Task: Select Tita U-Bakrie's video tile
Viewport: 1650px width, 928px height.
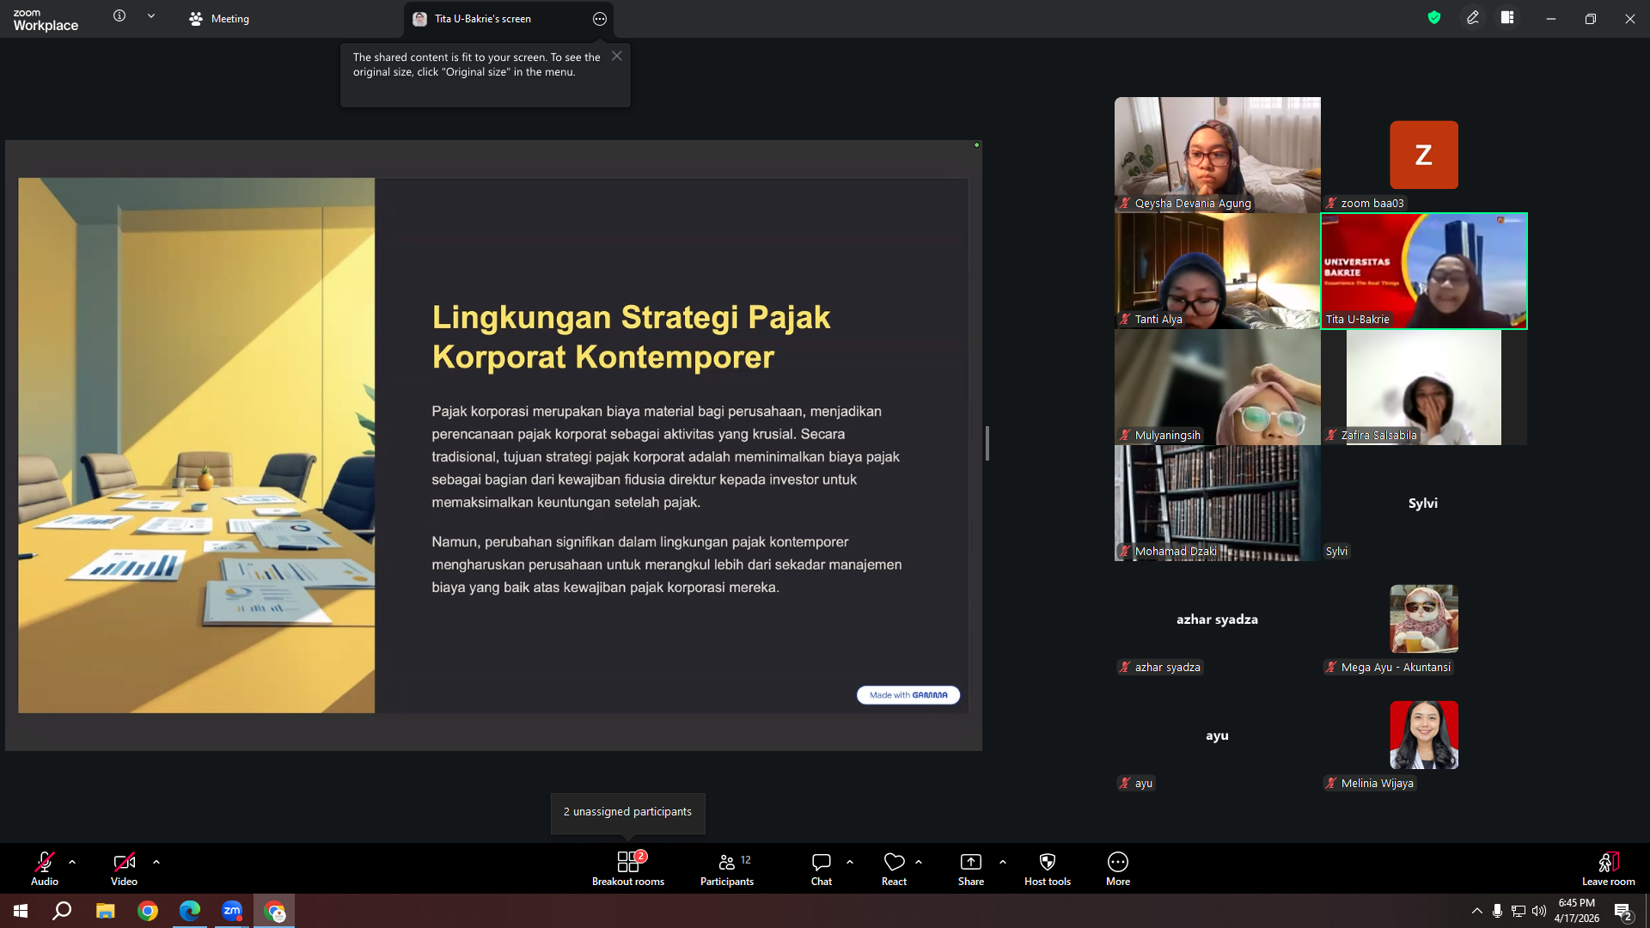Action: [x=1424, y=271]
